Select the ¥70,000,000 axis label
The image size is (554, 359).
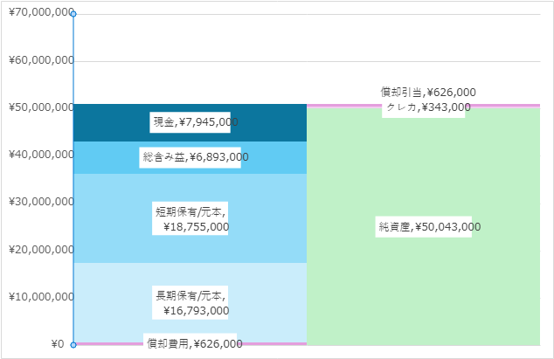point(41,12)
